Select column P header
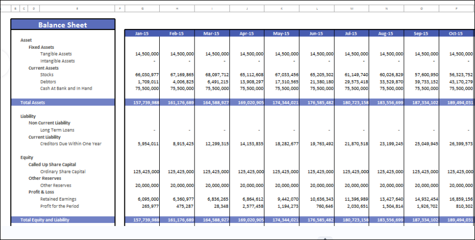This screenshot has width=475, height=240. point(456,8)
